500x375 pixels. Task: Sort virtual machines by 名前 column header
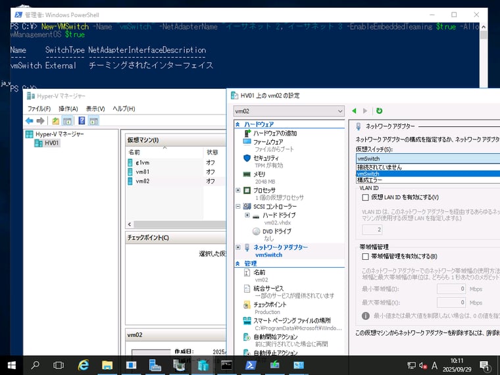[164, 153]
